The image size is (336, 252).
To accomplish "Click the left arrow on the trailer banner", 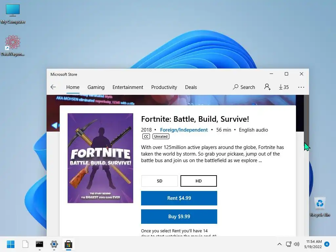I will tap(55, 125).
